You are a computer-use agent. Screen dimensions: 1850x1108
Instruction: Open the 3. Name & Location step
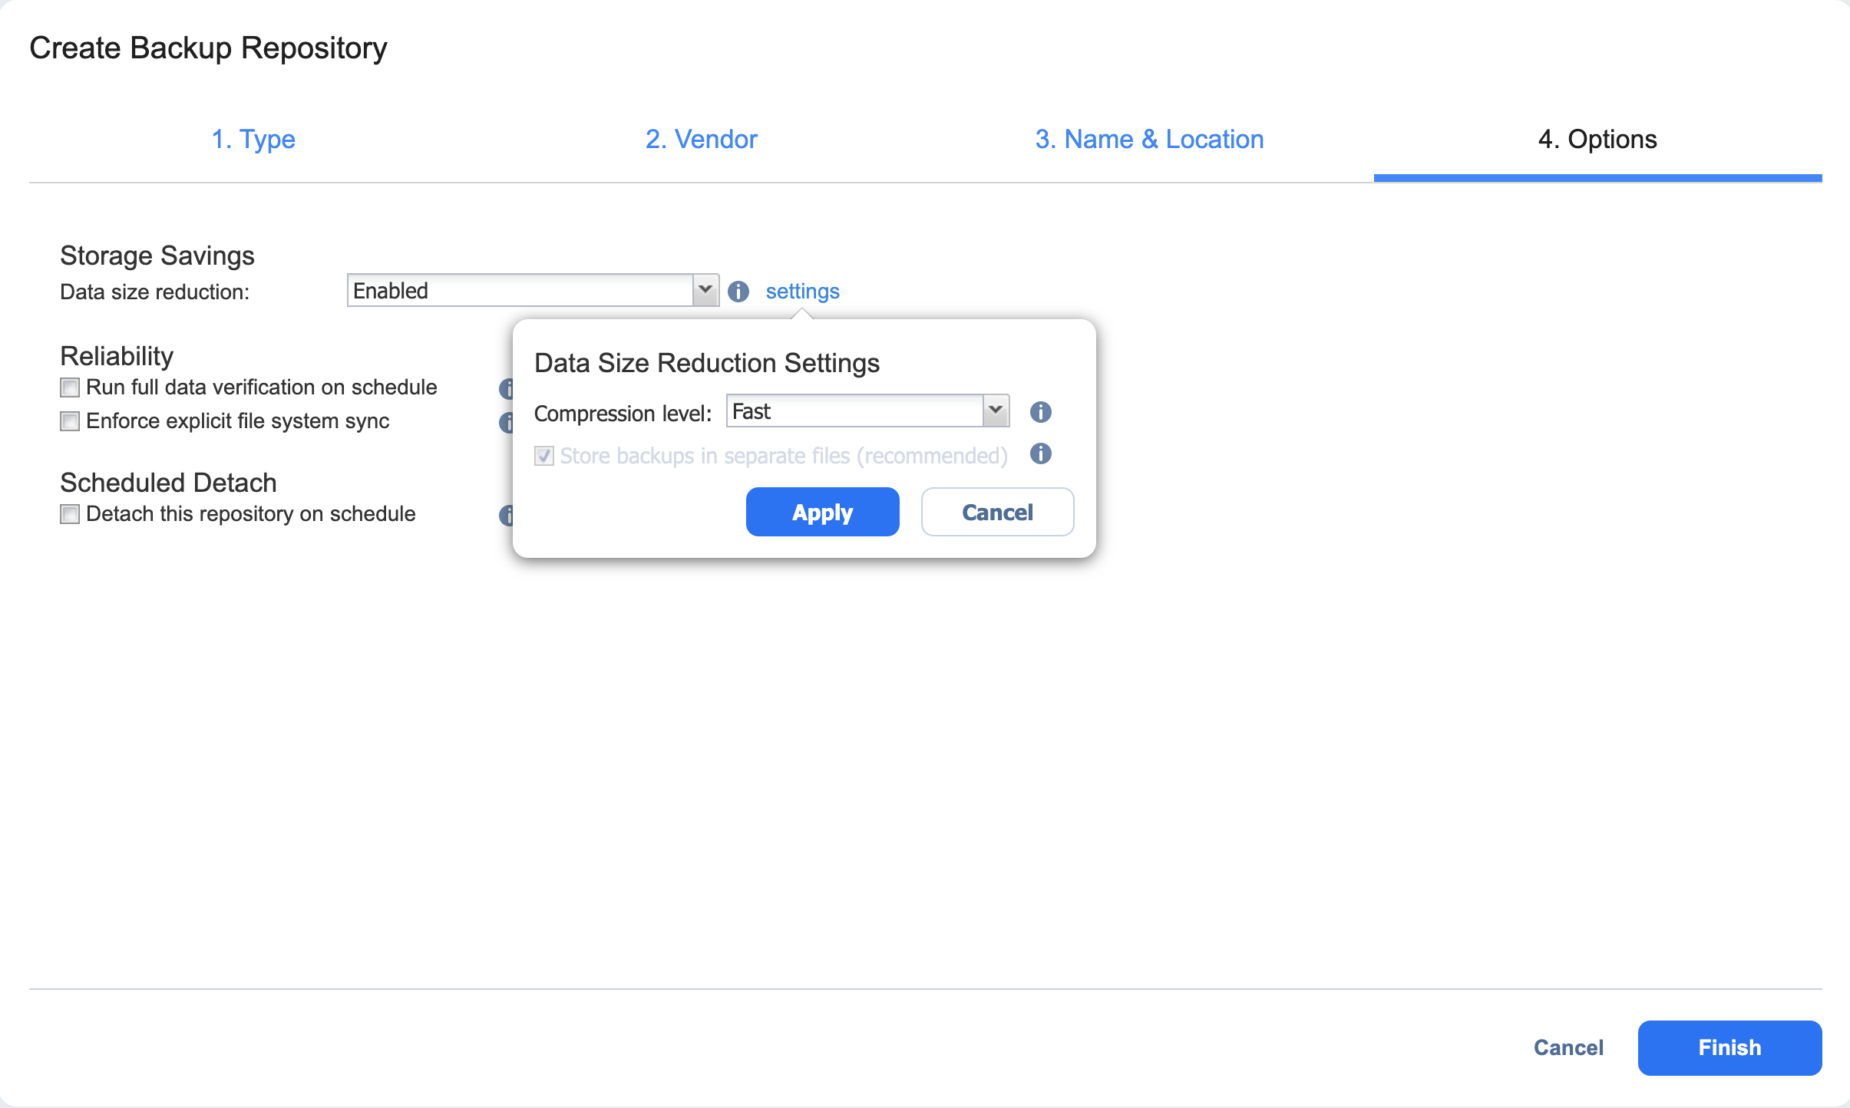point(1149,139)
